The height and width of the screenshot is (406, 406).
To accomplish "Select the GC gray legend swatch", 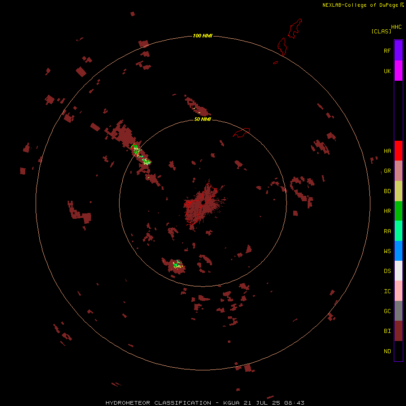I will [x=398, y=311].
